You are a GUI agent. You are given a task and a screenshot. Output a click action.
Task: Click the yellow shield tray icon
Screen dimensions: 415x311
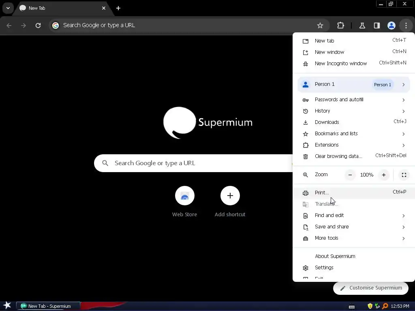pyautogui.click(x=370, y=306)
